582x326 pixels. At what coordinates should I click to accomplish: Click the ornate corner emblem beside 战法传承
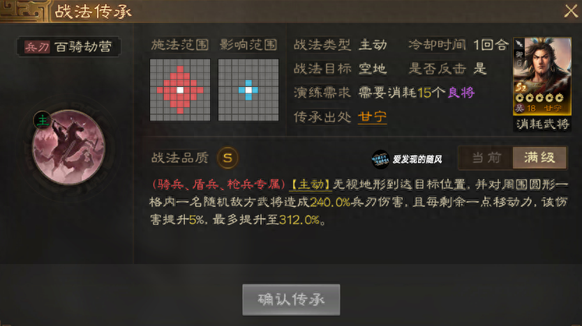(25, 11)
